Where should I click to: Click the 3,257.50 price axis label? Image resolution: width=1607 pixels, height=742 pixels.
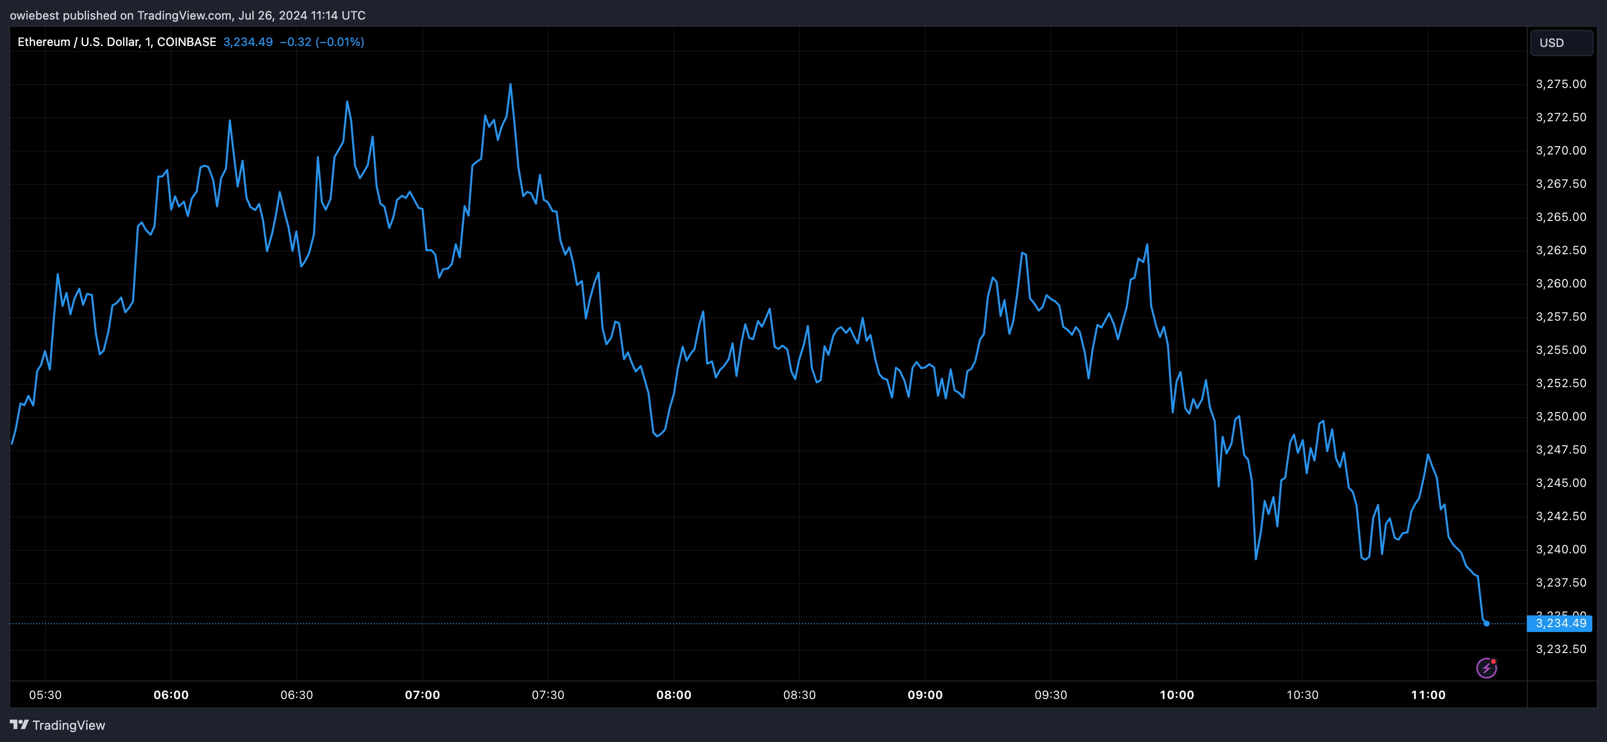[x=1561, y=317]
